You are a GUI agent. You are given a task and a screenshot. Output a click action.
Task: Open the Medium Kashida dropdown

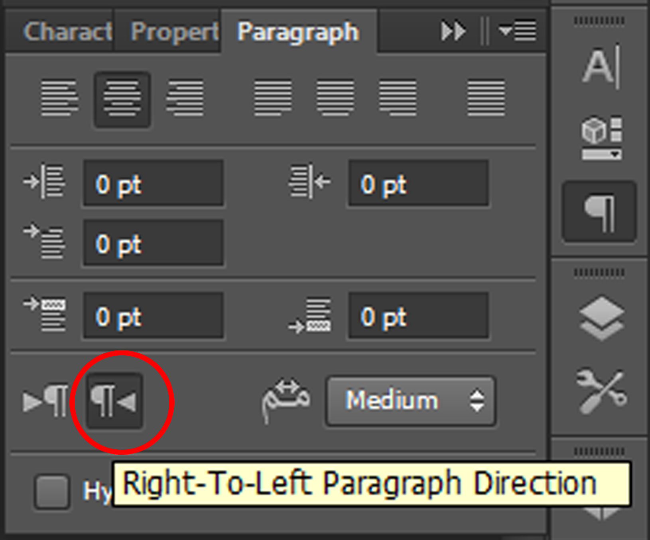[411, 401]
